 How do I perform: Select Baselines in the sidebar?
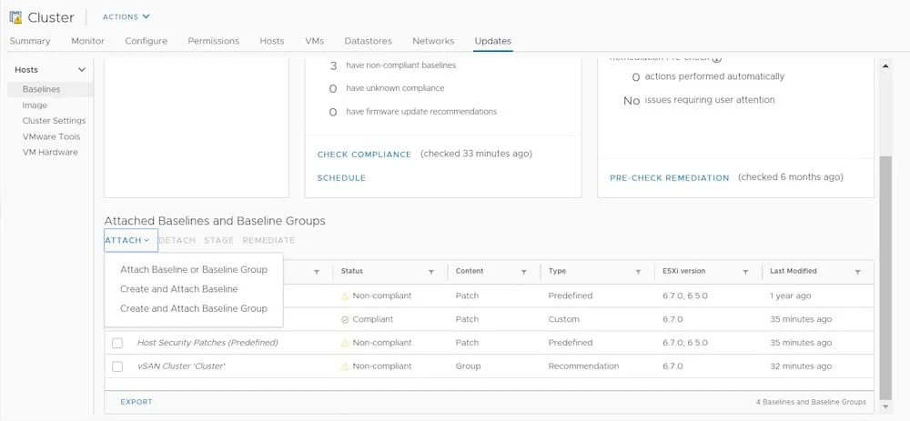[x=41, y=89]
